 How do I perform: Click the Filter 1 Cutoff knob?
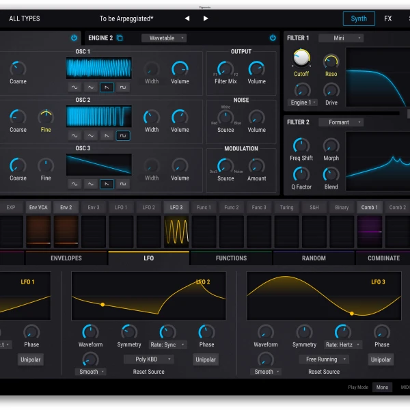coord(301,58)
